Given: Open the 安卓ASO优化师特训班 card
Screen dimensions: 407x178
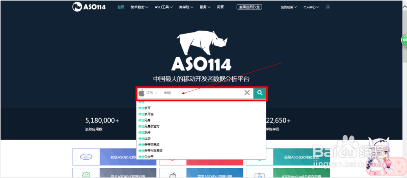Looking at the screenshot, I should click(x=114, y=173).
